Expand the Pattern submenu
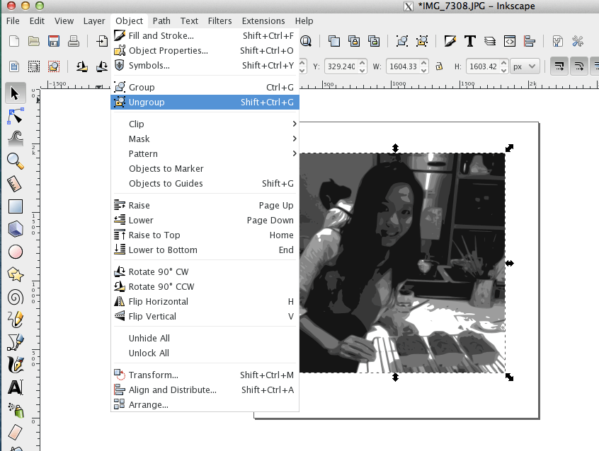The image size is (599, 451). [x=205, y=153]
